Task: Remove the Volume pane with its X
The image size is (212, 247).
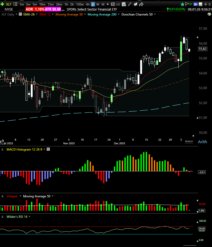Action: [2, 196]
